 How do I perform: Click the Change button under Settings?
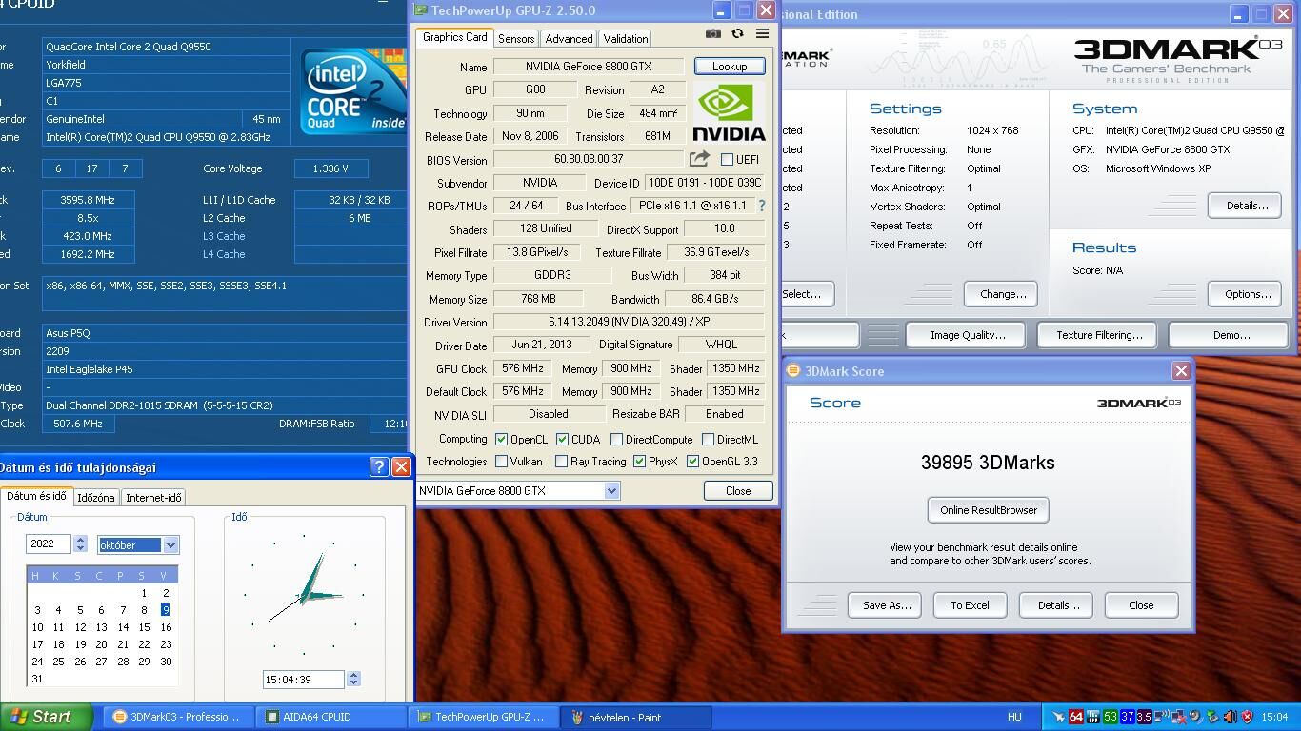pyautogui.click(x=1002, y=294)
